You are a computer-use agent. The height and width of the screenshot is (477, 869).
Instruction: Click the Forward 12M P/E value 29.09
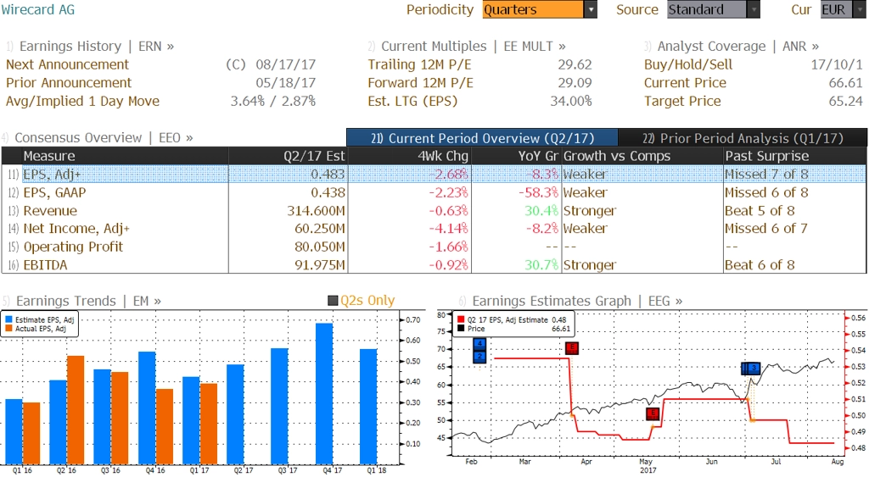[575, 83]
